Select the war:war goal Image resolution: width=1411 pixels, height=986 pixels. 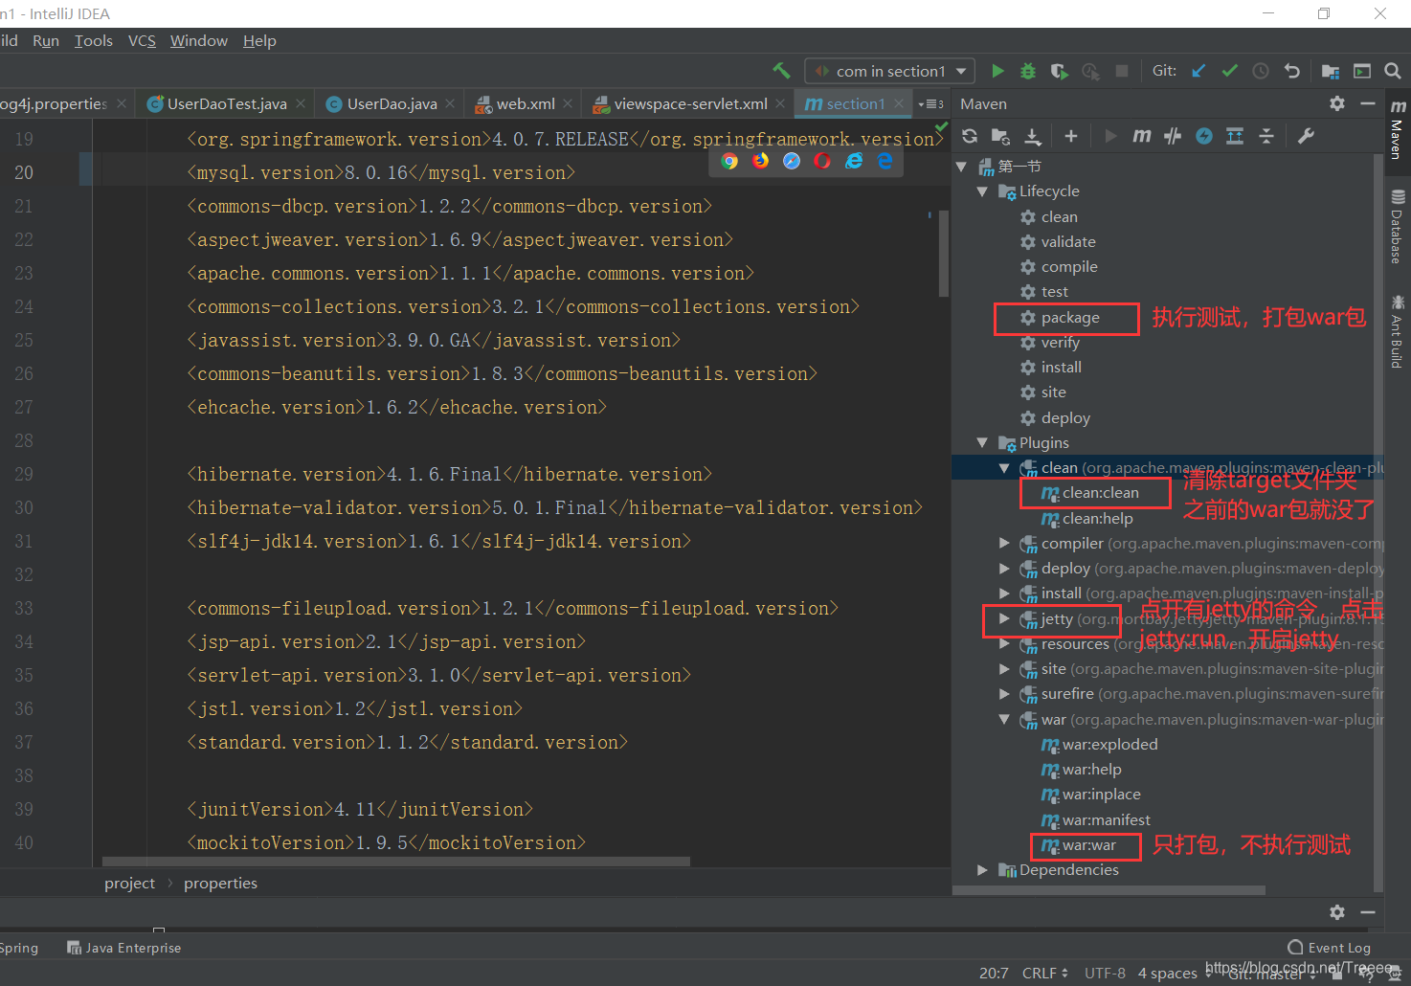[1089, 845]
